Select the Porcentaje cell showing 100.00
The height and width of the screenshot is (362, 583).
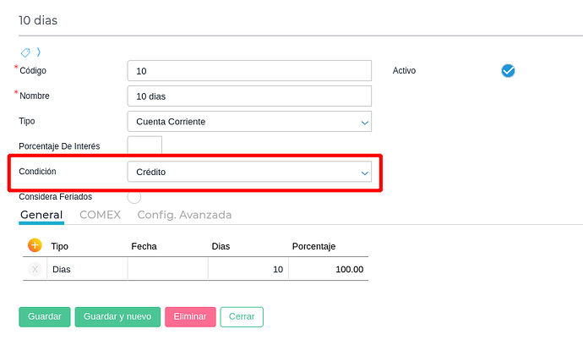coord(328,269)
